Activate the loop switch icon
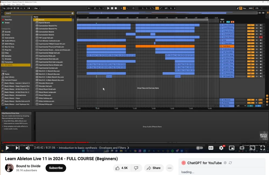The height and width of the screenshot is (175, 269). (157, 8)
